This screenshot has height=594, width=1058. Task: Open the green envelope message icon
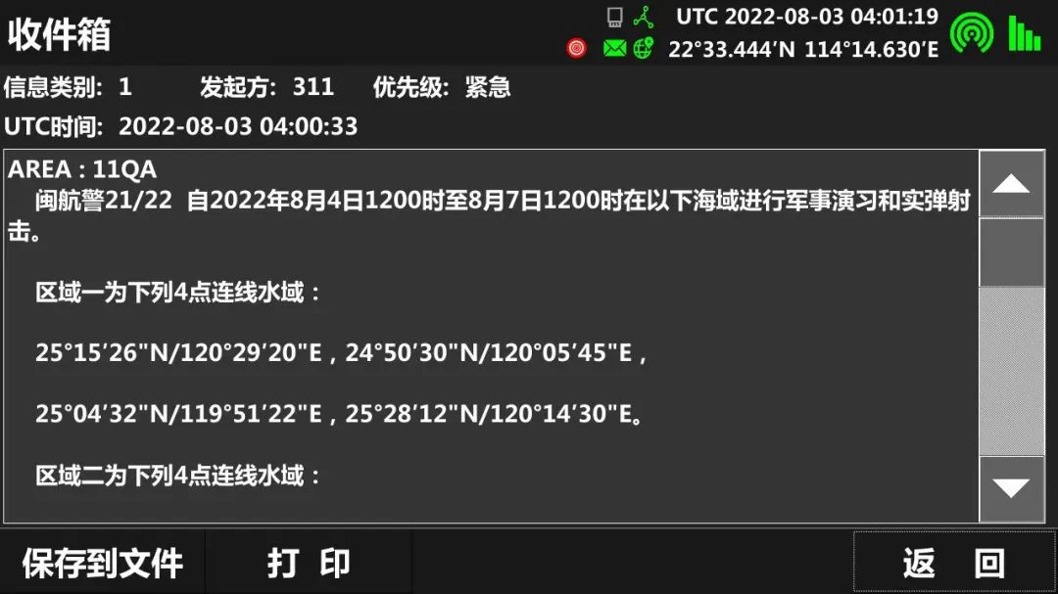614,49
